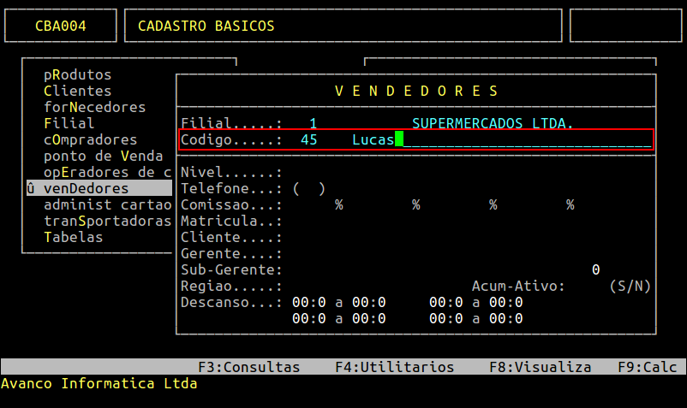Click the CBA004 screen code
The image size is (687, 408).
(x=61, y=26)
